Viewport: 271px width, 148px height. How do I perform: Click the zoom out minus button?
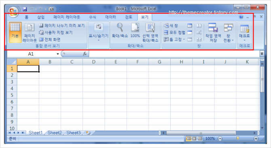pyautogui.click(x=220, y=138)
